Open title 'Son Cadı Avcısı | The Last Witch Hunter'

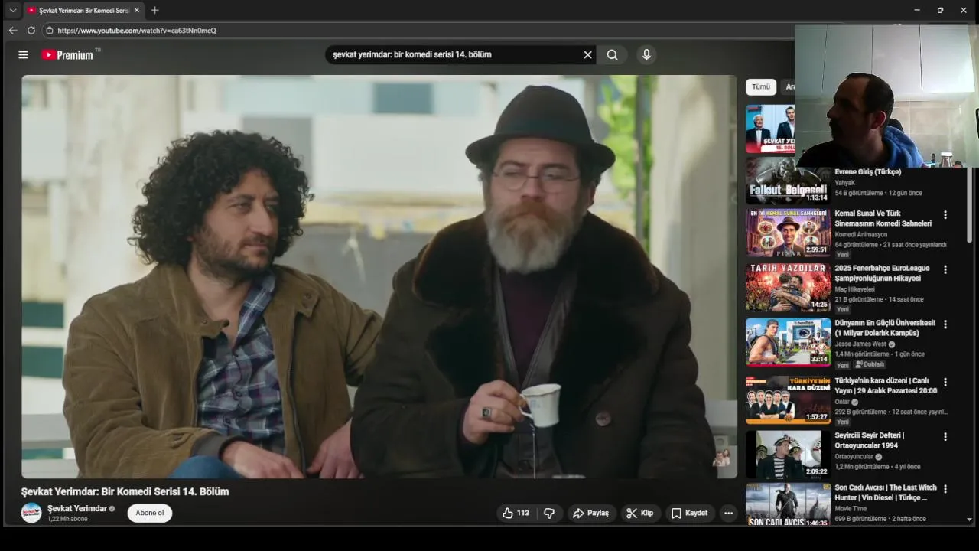point(886,492)
